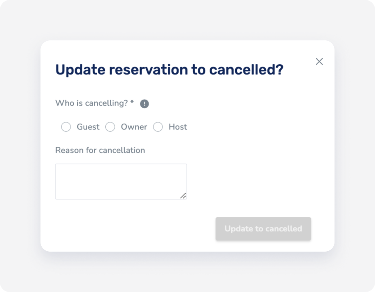Choose Owner as who is cancelling
This screenshot has height=292, width=375.
110,127
